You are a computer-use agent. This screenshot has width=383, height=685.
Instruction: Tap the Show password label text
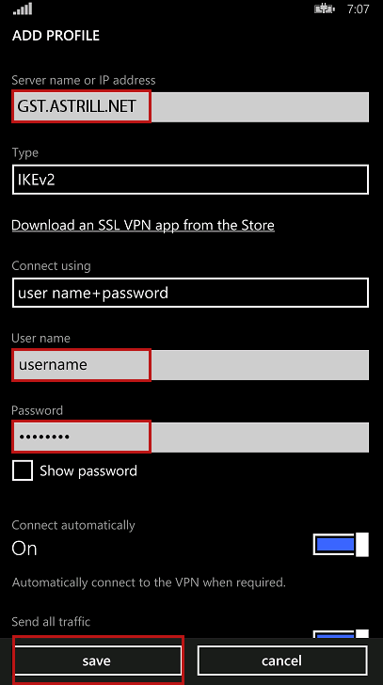click(x=88, y=470)
